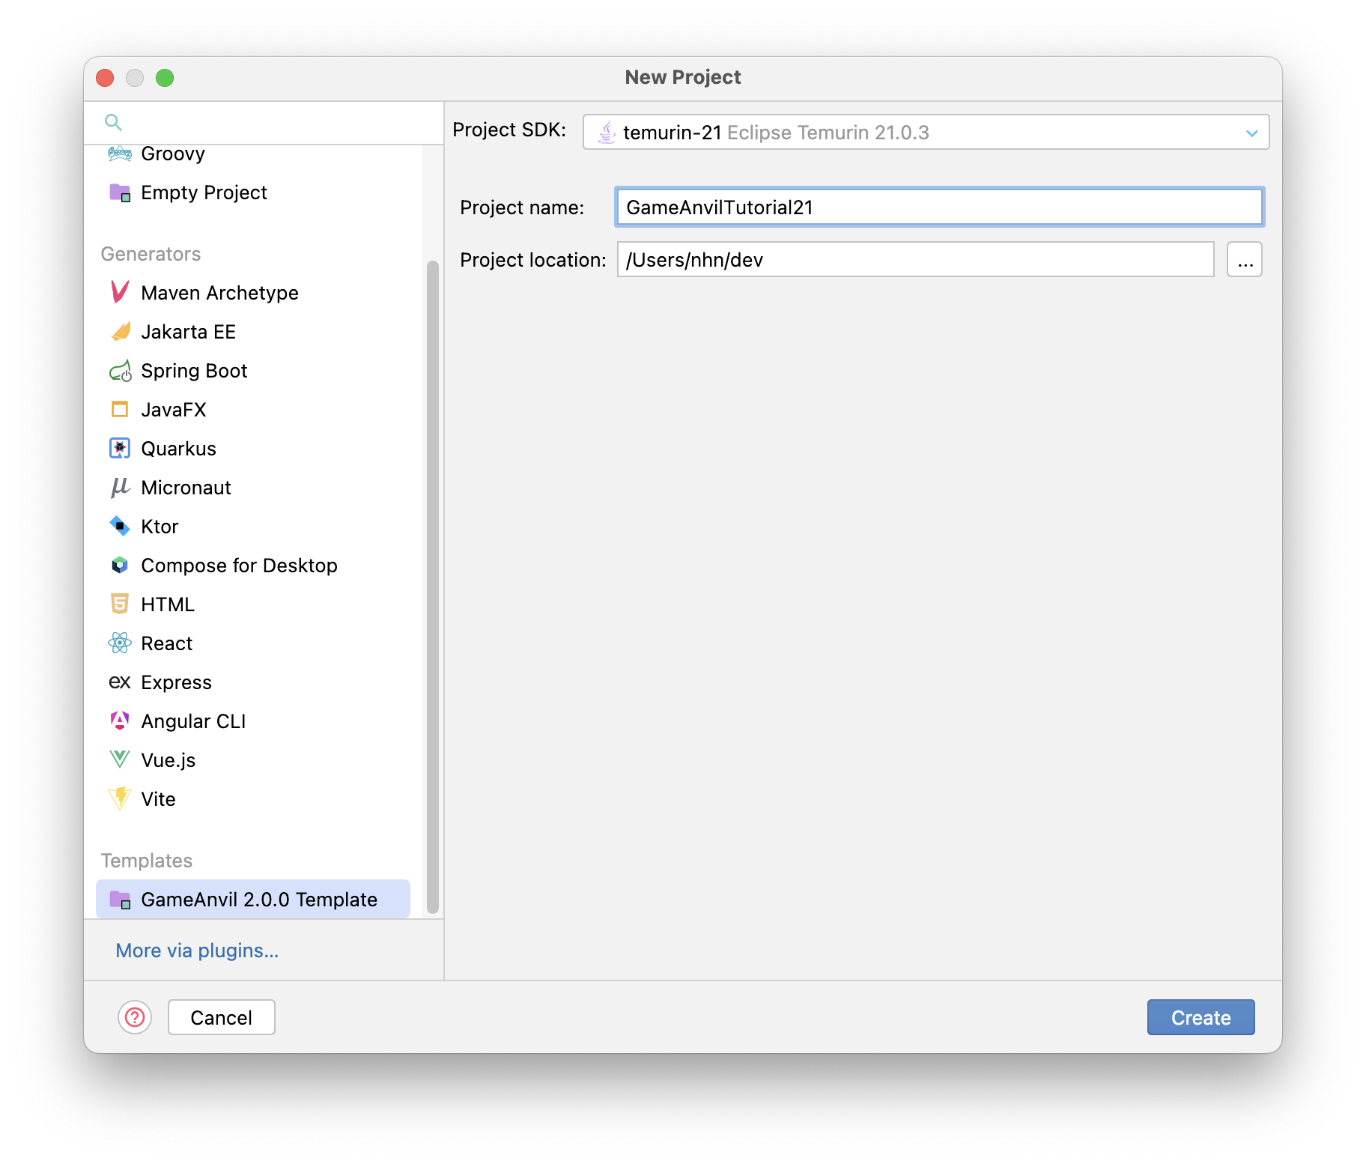Select GameAnvil 2.0.0 Template
This screenshot has height=1164, width=1366.
click(253, 899)
